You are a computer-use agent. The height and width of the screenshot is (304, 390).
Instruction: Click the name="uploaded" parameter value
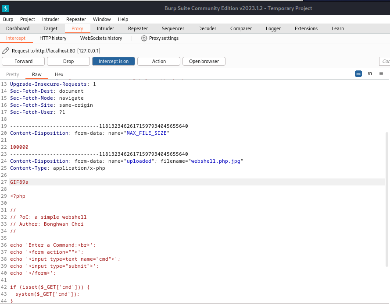(139, 161)
